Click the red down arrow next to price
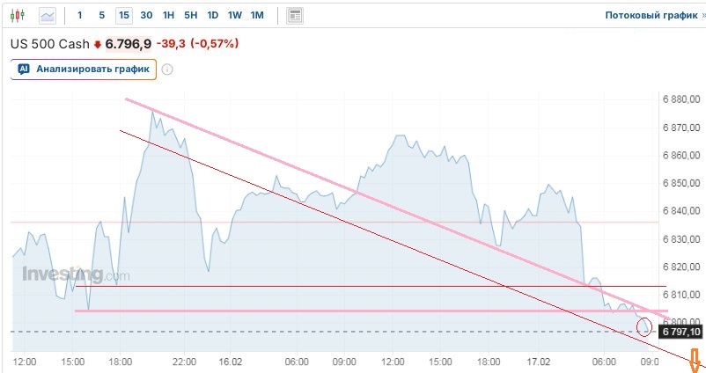 pos(98,44)
